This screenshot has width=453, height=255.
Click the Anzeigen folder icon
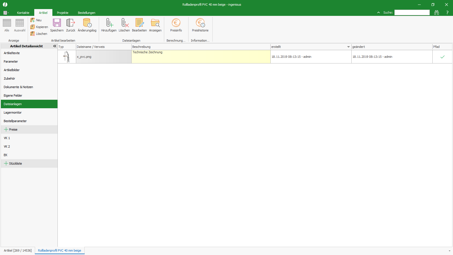click(x=155, y=25)
